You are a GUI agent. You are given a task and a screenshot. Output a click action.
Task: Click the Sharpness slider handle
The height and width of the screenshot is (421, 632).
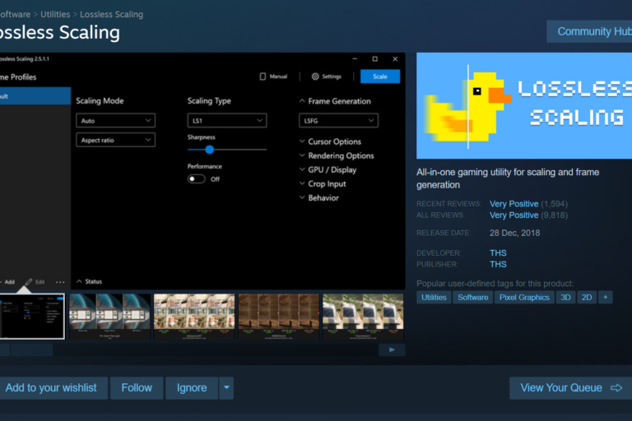pyautogui.click(x=209, y=150)
